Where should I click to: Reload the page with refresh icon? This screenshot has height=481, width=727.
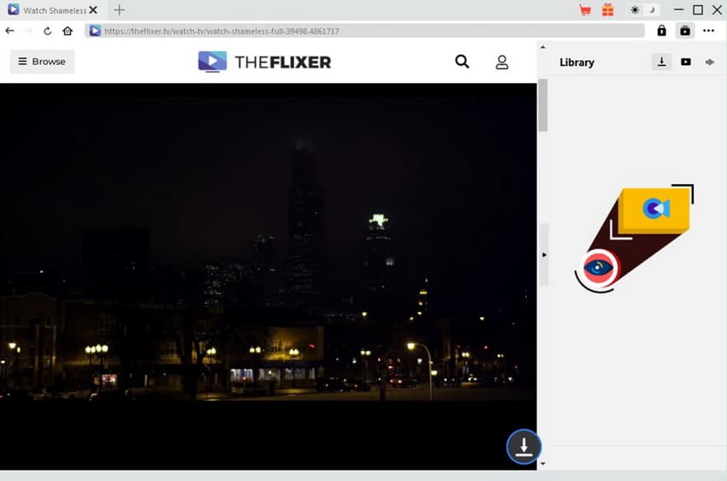(x=48, y=31)
